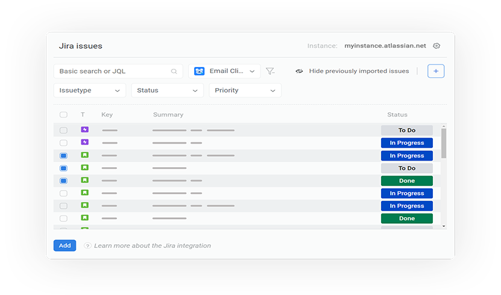
Task: Click the Email Client project icon
Action: pyautogui.click(x=200, y=71)
